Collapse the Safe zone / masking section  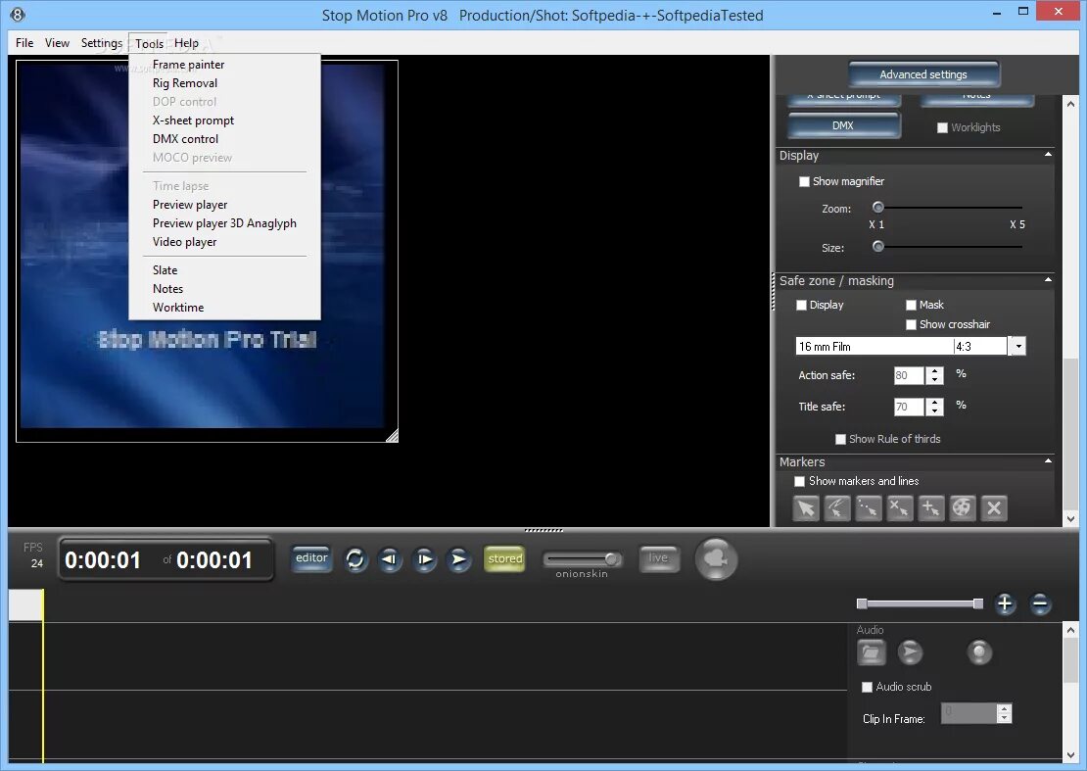pos(1048,280)
